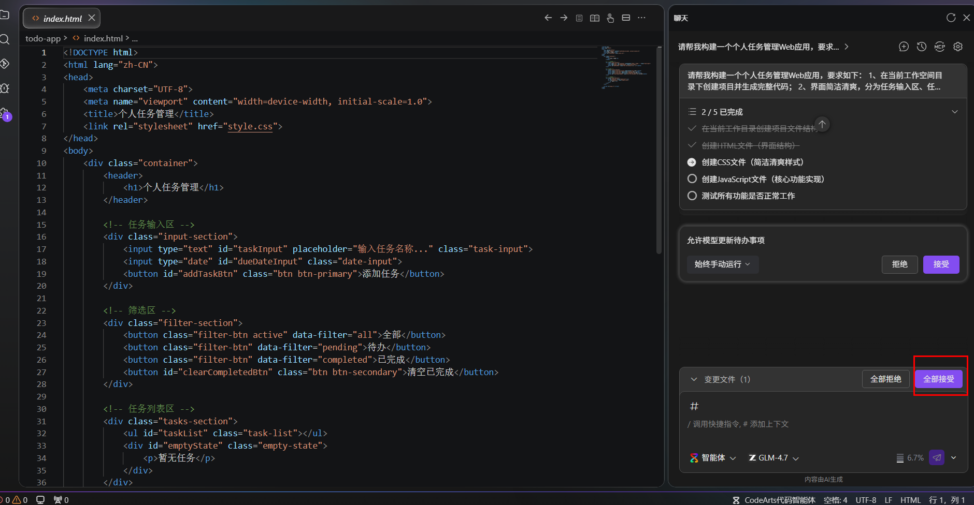The image size is (974, 505).
Task: Send message with paper plane button
Action: [x=937, y=457]
